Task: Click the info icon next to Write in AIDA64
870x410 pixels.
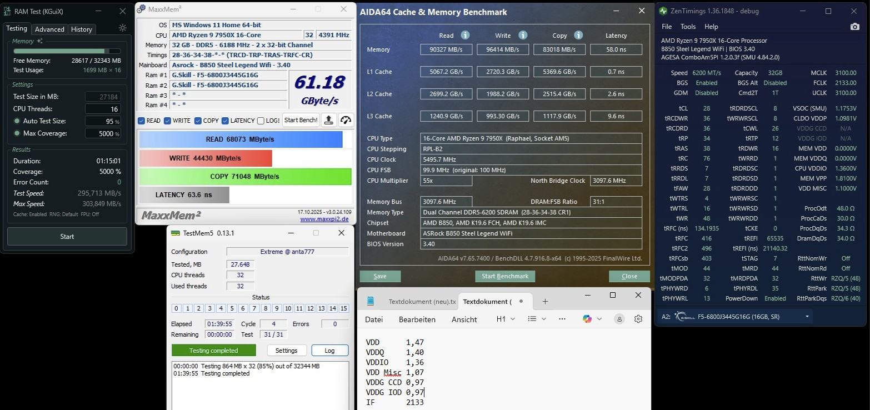Action: pyautogui.click(x=523, y=35)
